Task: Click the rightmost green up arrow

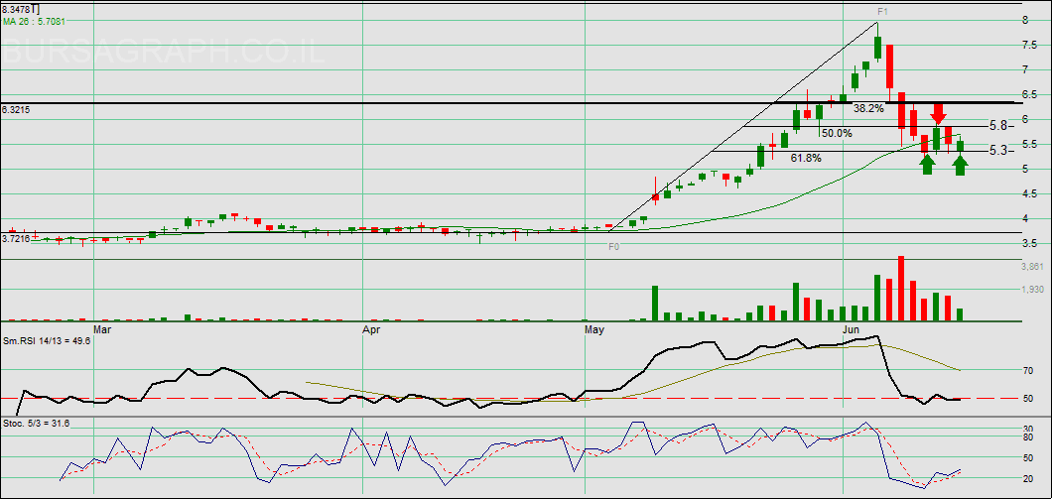Action: click(960, 164)
